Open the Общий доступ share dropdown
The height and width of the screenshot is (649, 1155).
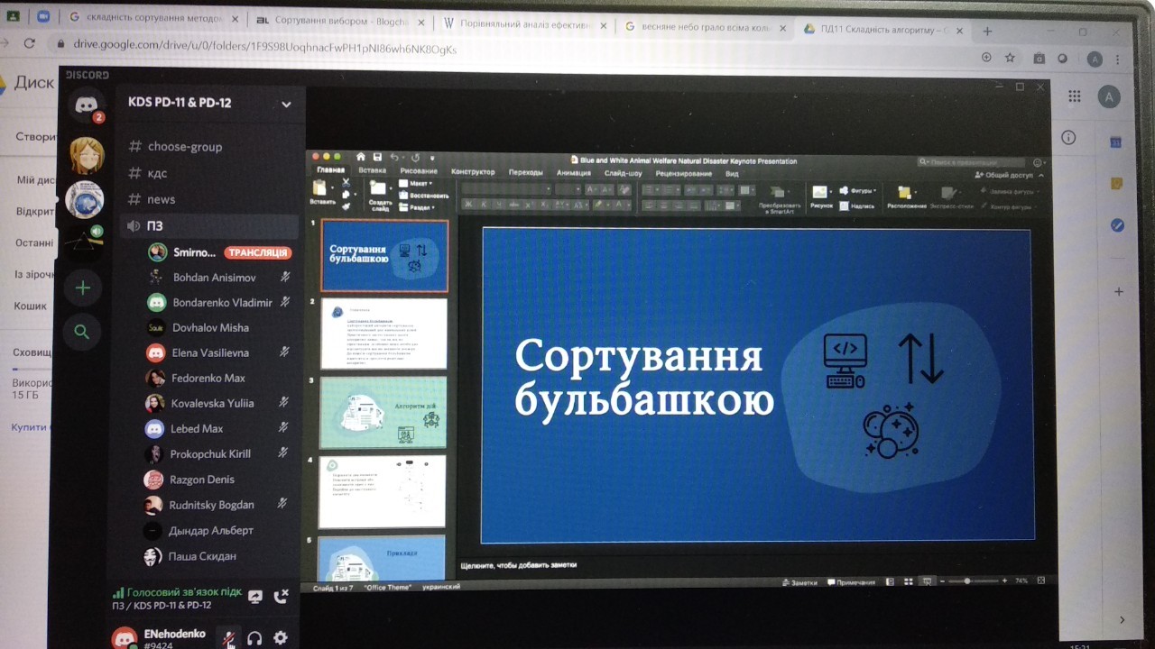1004,175
